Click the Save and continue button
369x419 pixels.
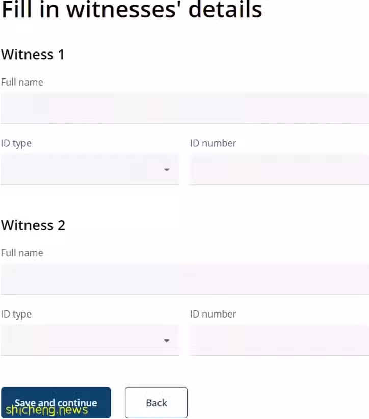(56, 403)
